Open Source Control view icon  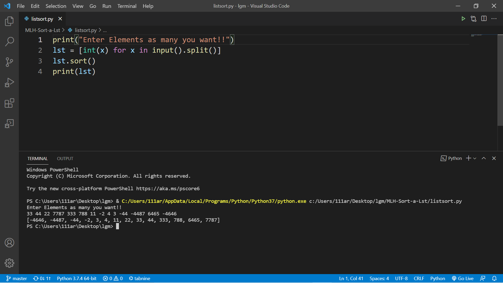tap(9, 62)
